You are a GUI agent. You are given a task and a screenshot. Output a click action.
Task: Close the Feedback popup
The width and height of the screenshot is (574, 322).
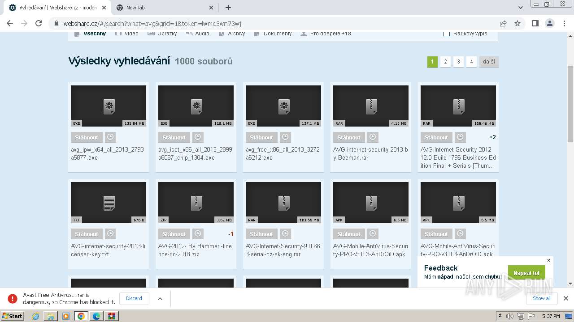point(548,260)
